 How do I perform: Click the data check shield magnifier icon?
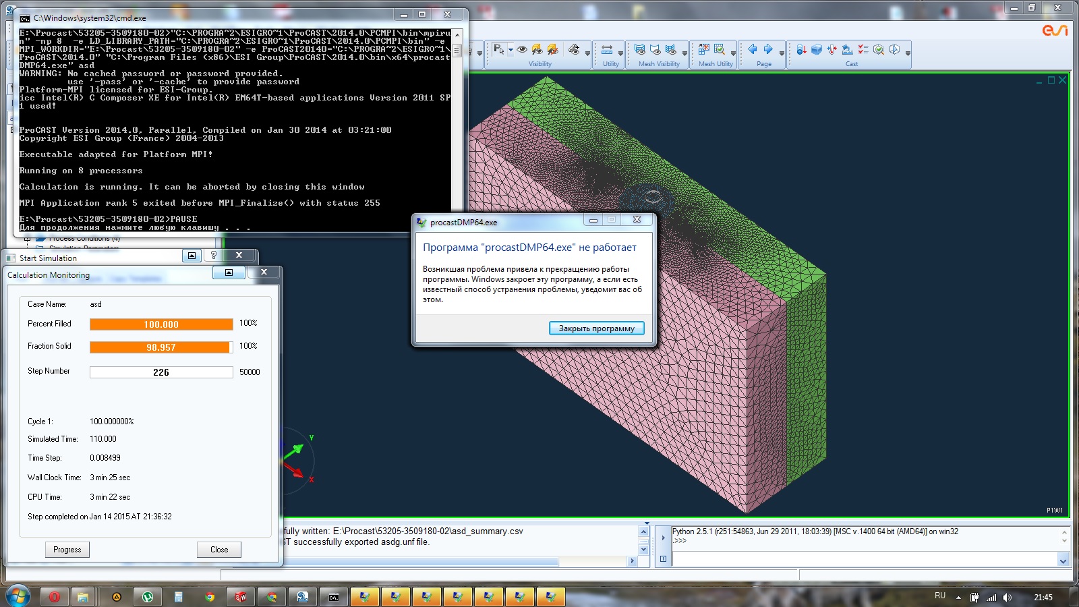[x=879, y=49]
